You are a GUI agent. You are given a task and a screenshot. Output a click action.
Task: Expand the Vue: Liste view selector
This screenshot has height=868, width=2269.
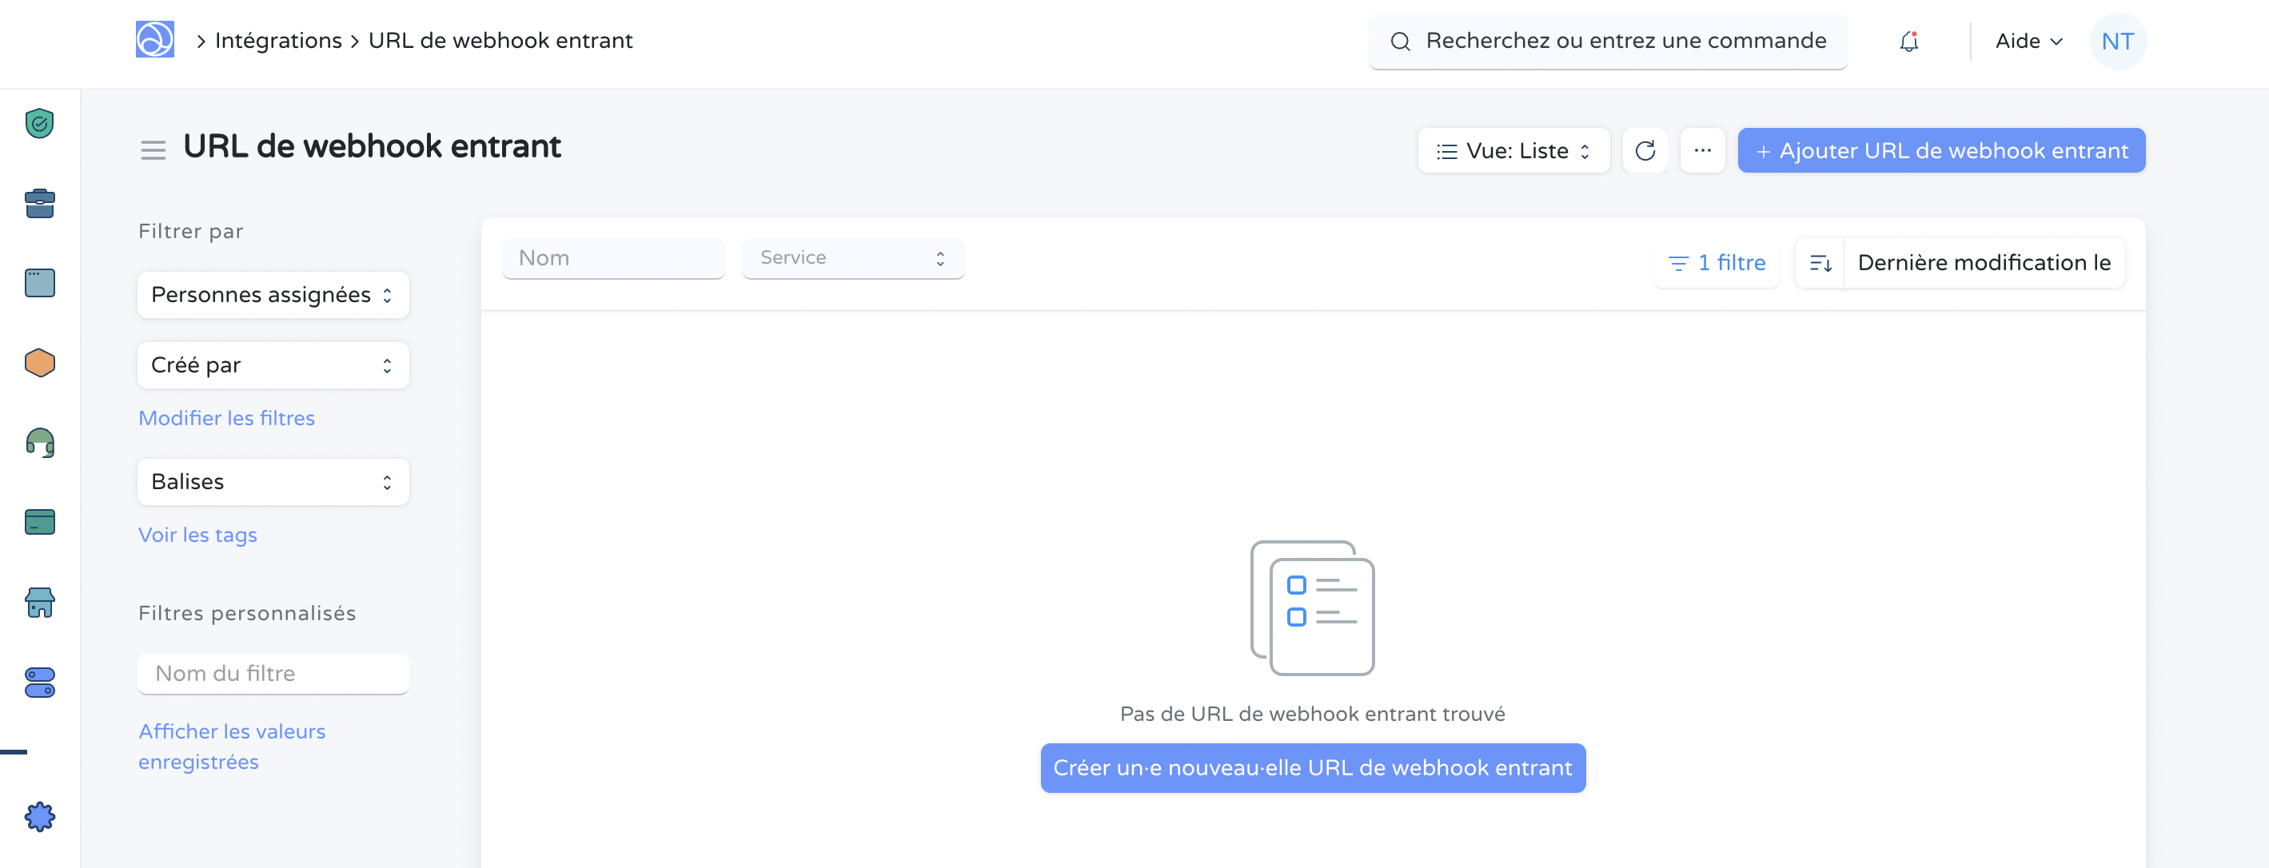[x=1513, y=149]
